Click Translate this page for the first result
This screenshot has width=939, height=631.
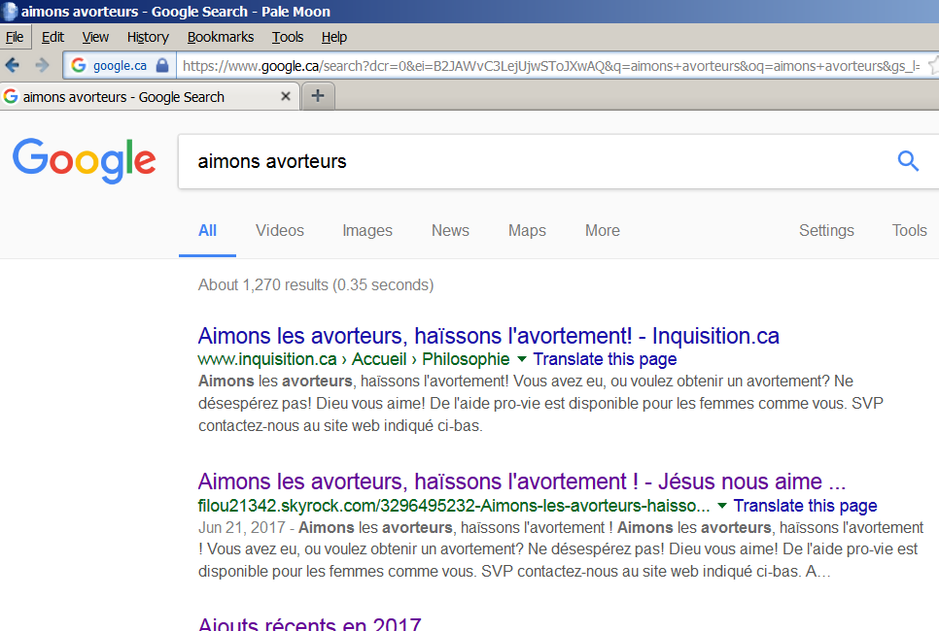pos(605,359)
